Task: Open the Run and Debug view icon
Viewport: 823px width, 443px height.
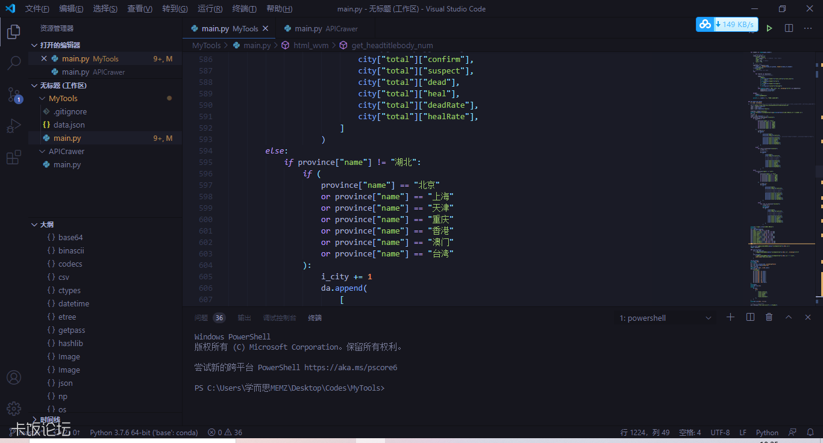Action: pos(14,126)
